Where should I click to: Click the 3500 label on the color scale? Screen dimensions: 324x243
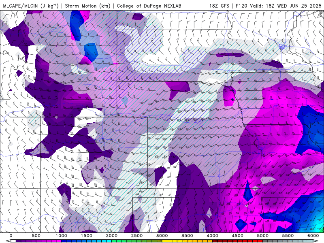pyautogui.click(x=187, y=236)
